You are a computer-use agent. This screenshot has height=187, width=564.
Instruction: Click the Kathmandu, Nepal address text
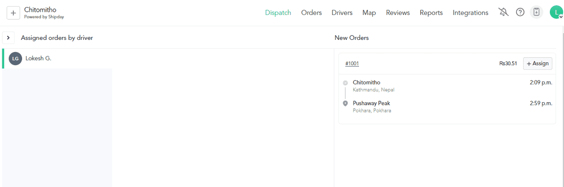[374, 90]
